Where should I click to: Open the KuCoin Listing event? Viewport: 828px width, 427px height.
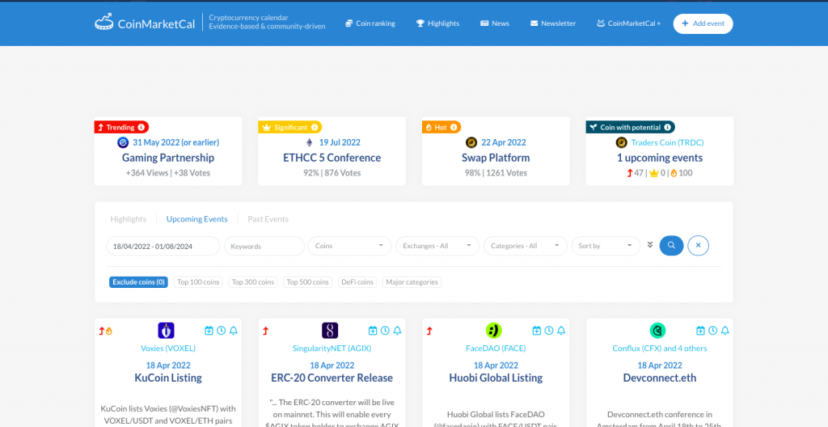[168, 378]
